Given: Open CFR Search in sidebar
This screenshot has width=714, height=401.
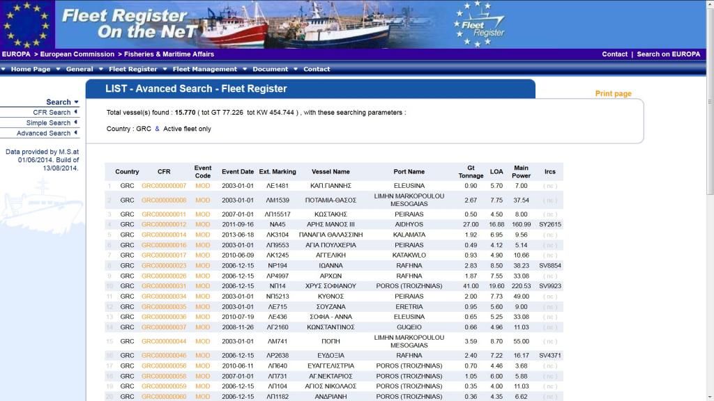Looking at the screenshot, I should point(51,112).
